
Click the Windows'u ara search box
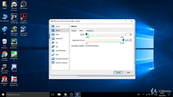coord(28,95)
